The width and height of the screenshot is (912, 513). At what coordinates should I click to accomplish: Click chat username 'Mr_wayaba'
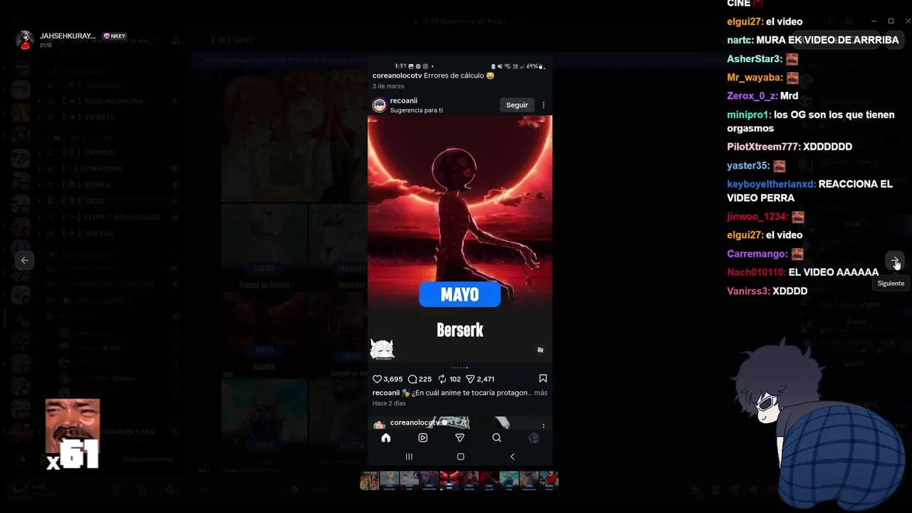pos(754,78)
